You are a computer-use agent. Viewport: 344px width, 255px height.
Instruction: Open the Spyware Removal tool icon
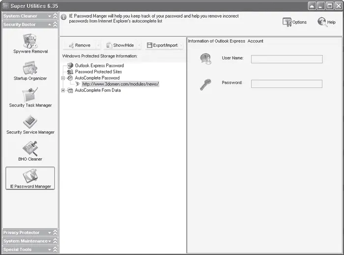(30, 40)
